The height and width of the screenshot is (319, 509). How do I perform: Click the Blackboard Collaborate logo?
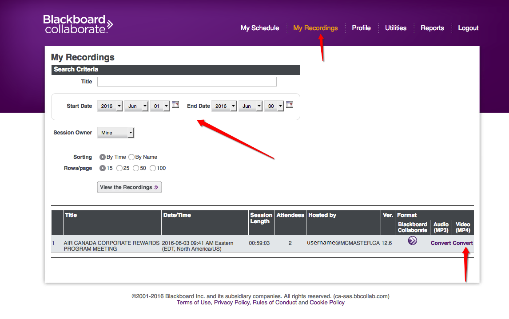(78, 25)
